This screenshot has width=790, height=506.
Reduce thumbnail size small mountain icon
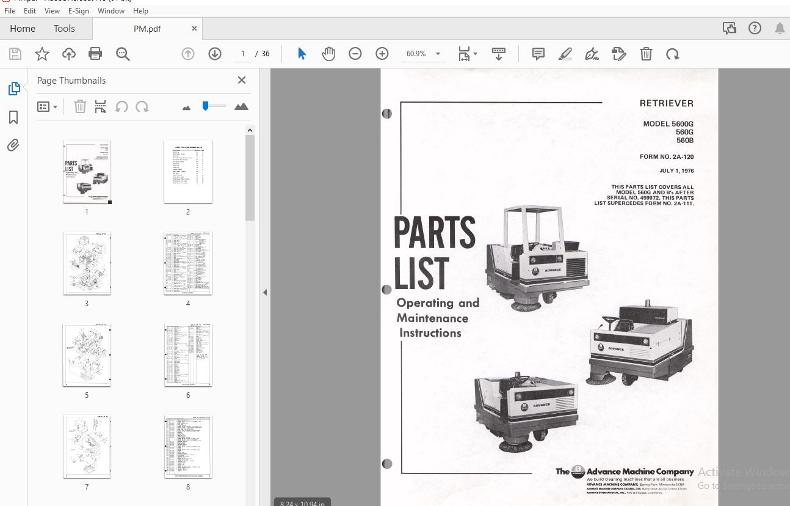[x=187, y=107]
